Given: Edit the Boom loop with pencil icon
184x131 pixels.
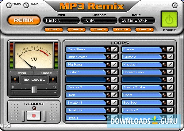Looking at the screenshot, I should coord(170,95).
